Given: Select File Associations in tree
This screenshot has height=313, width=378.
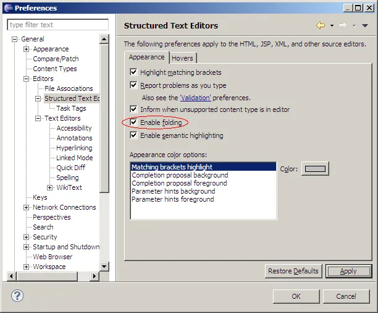Looking at the screenshot, I should (x=69, y=88).
